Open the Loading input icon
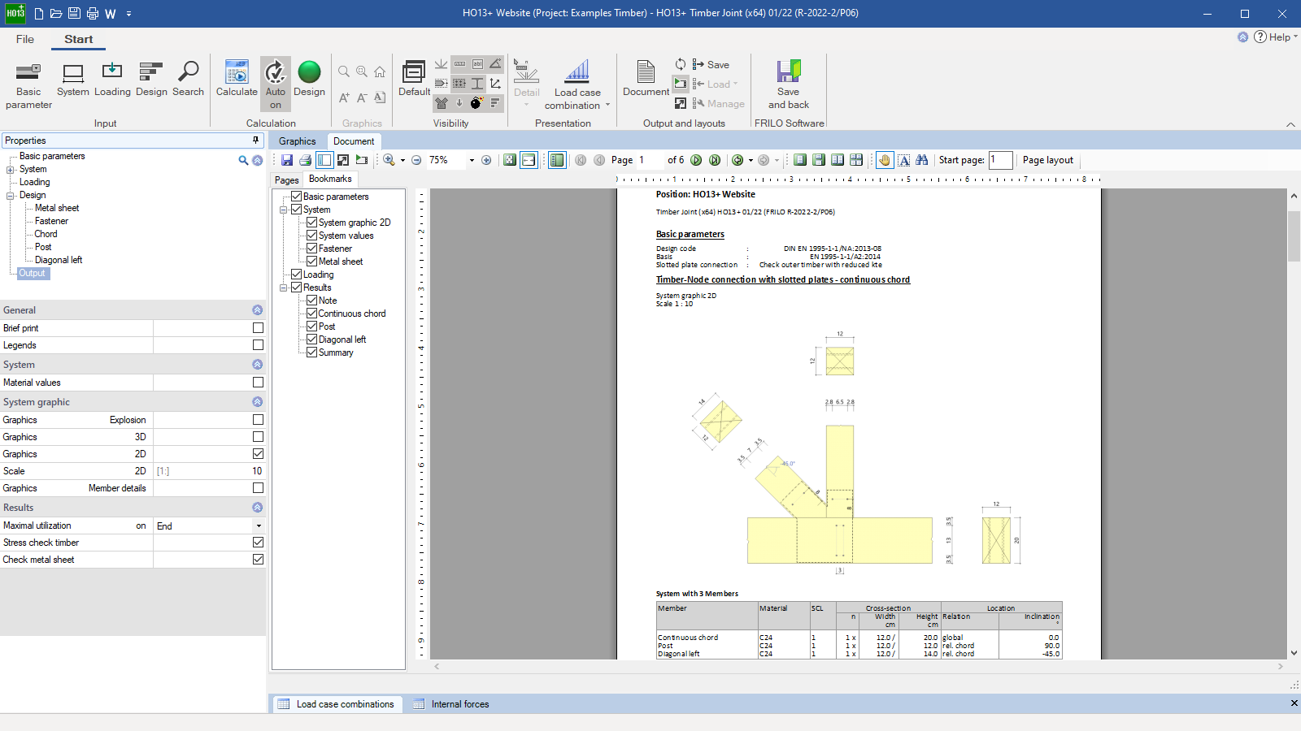Image resolution: width=1301 pixels, height=731 pixels. point(112,80)
